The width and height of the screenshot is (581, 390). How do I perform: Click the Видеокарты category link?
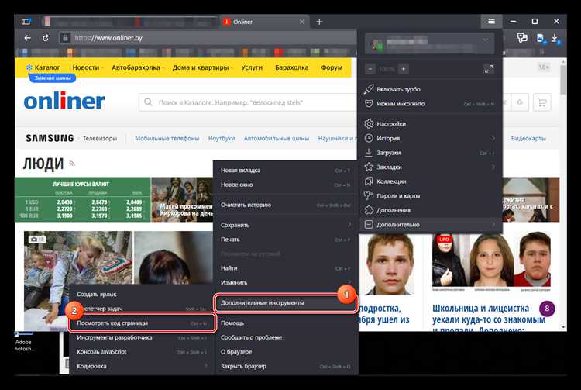528,138
